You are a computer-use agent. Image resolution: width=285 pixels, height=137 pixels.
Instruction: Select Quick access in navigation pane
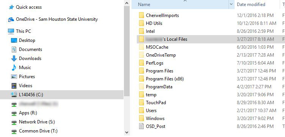tap(29, 7)
